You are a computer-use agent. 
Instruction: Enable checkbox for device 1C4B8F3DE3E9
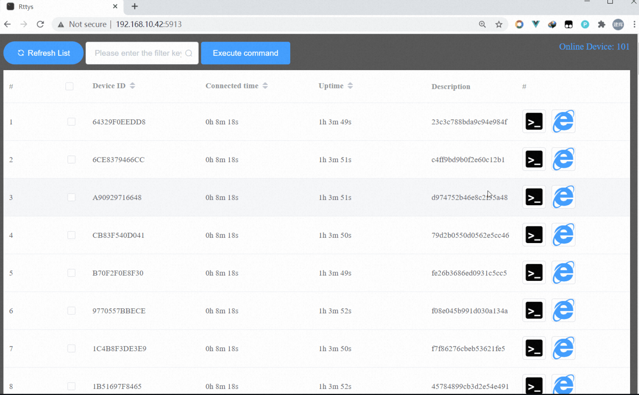71,348
